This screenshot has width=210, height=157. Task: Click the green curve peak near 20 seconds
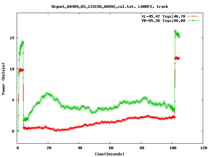click(x=48, y=94)
